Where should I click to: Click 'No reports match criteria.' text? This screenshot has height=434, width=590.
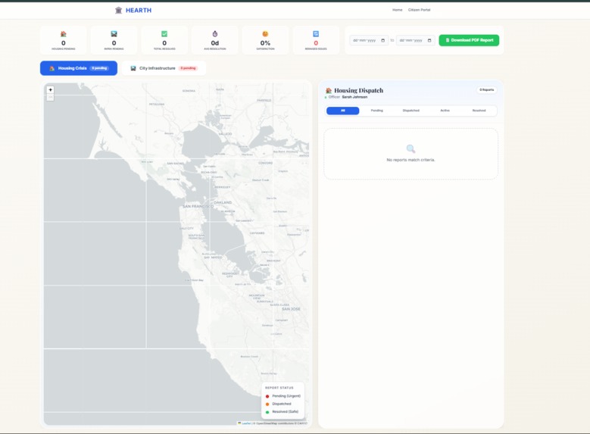coord(411,160)
